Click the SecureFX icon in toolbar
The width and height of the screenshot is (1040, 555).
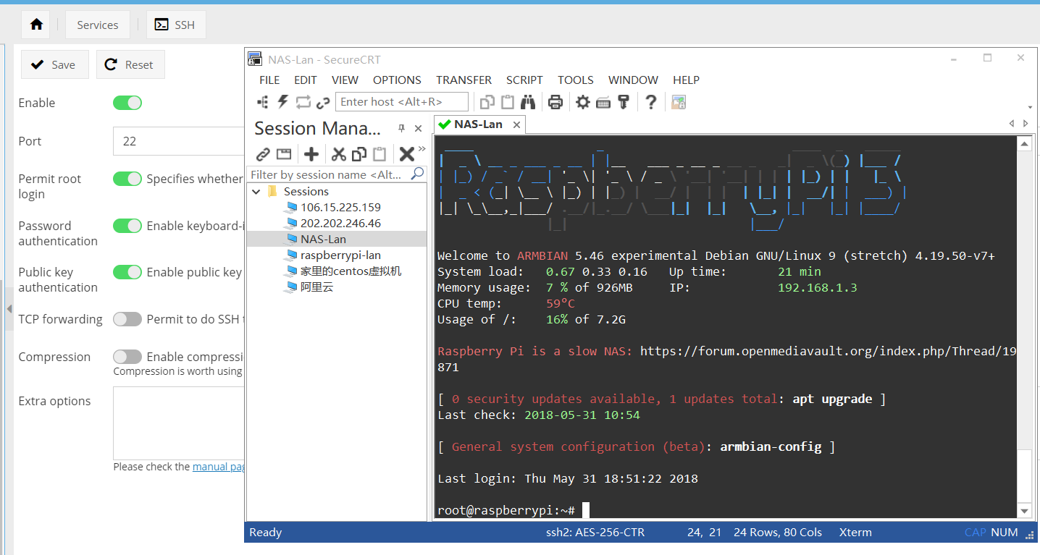(x=678, y=102)
